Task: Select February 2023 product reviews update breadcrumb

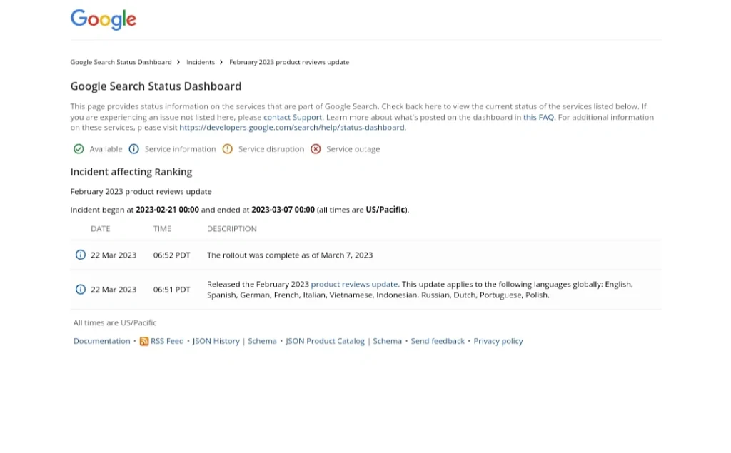Action: click(x=289, y=62)
